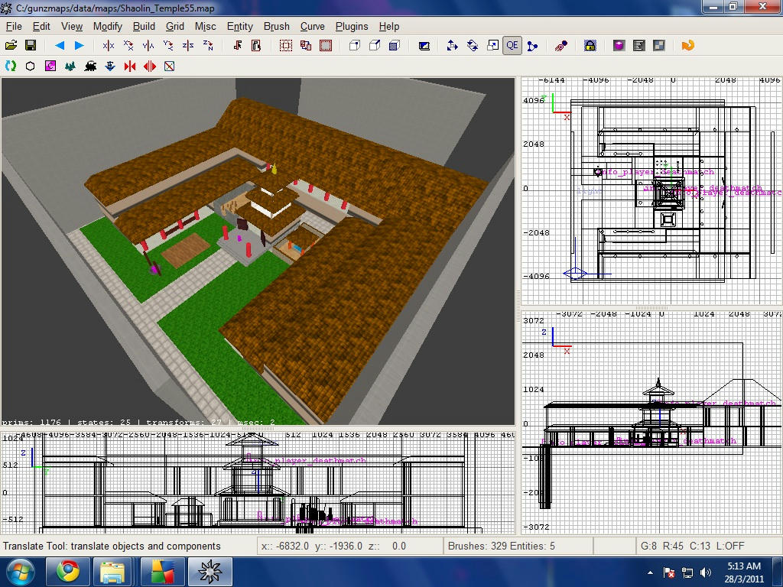Click the blue left arrow undo icon
The width and height of the screenshot is (783, 587).
pyautogui.click(x=60, y=46)
